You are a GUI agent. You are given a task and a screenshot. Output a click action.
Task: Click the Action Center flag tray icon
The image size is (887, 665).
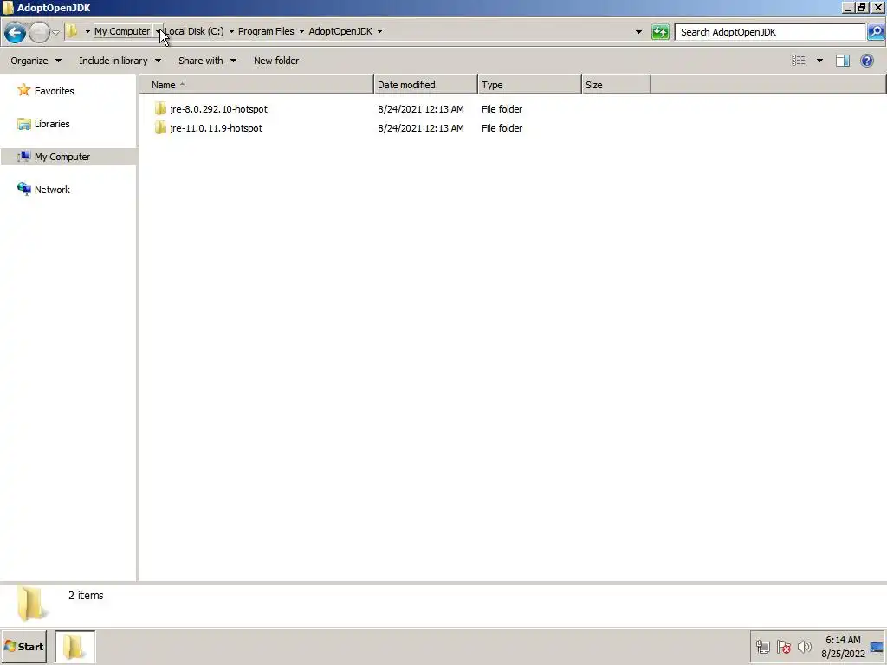click(783, 647)
